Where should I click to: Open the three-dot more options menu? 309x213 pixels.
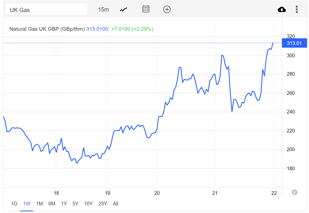(x=297, y=10)
